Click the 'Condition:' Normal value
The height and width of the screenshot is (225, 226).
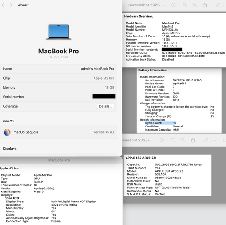pos(178,127)
